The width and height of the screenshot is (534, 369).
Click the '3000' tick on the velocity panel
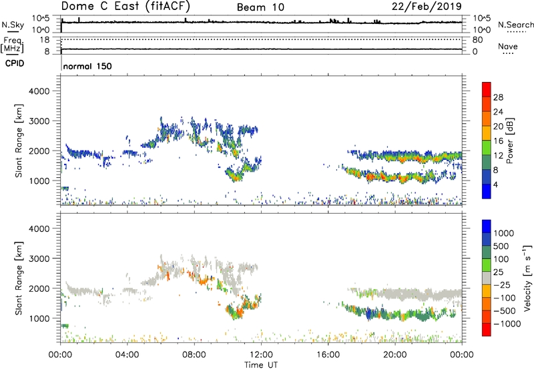39,258
